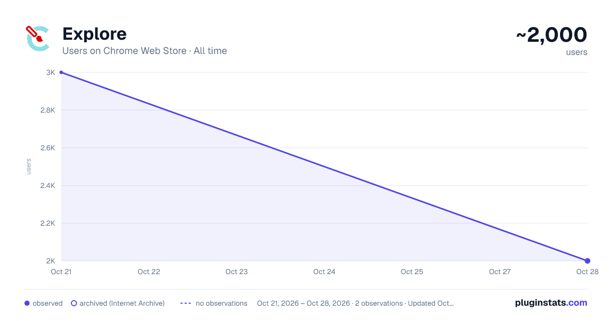
Task: Click the 2K y-axis label
Action: (x=50, y=261)
